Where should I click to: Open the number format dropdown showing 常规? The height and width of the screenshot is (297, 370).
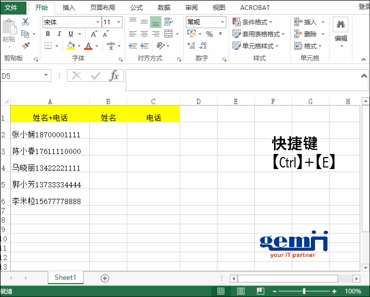[x=222, y=22]
